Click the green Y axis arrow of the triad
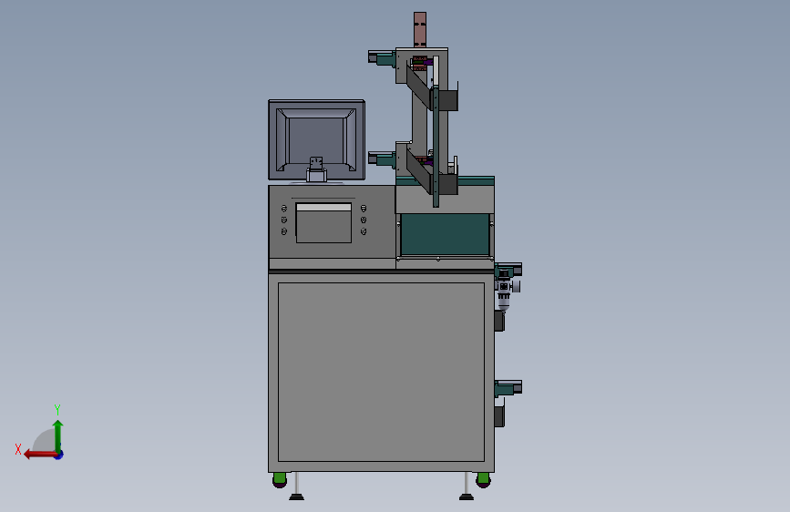 click(58, 435)
